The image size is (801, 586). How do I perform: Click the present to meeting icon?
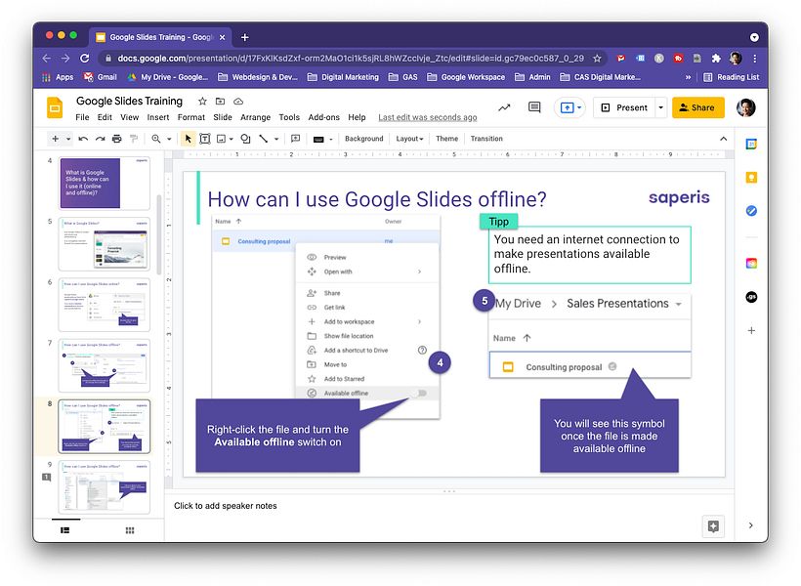tap(569, 107)
